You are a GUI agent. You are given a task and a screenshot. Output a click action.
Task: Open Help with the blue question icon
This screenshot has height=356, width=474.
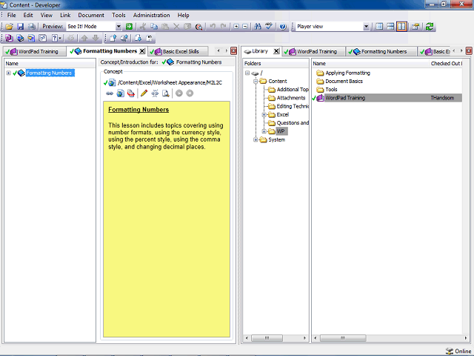[x=283, y=27]
